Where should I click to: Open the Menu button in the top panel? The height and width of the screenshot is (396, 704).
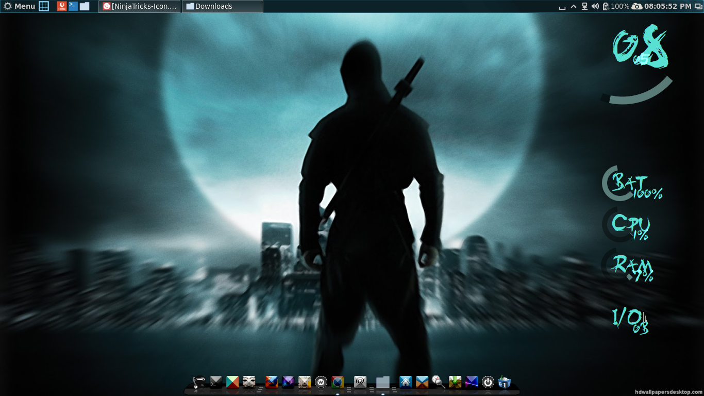(20, 6)
